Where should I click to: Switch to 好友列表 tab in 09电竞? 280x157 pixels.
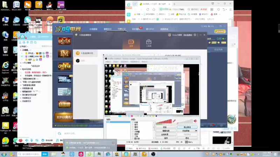point(218,50)
